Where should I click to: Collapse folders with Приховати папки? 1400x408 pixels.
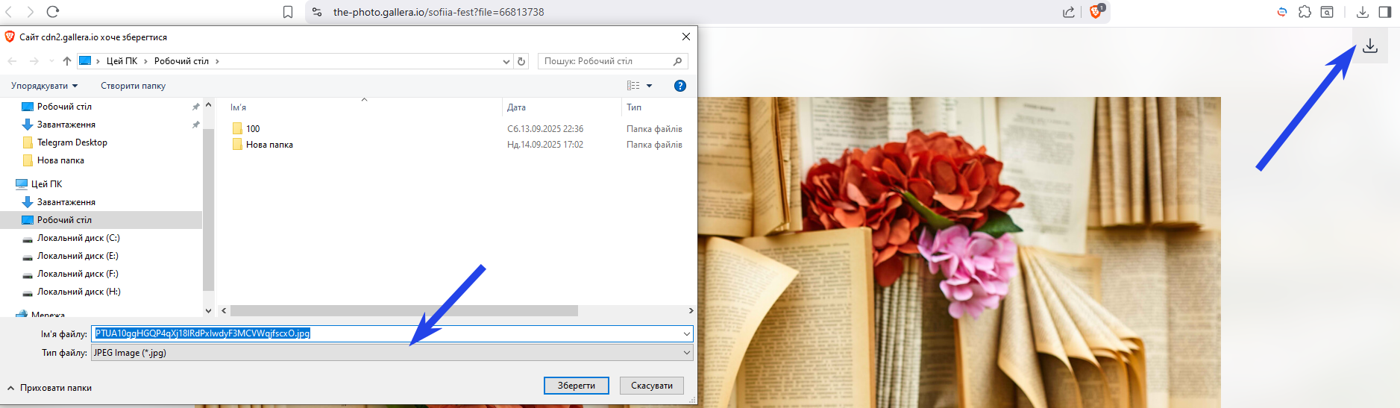pos(49,388)
